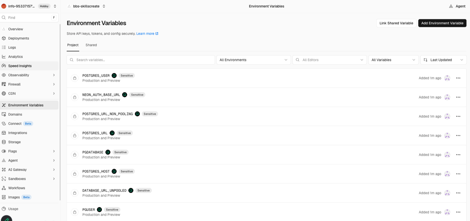Click the Neon integration icon beside PGDATABASE
470x221 pixels.
108,152
